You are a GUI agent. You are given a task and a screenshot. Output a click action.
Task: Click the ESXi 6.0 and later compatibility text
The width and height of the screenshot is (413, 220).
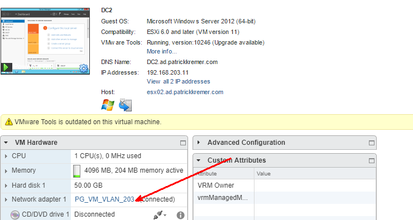pos(193,32)
